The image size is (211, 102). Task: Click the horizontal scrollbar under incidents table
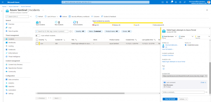click(81, 93)
